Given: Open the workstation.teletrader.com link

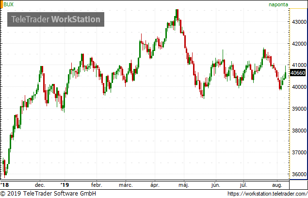Looking at the screenshot, I should 268,194.
